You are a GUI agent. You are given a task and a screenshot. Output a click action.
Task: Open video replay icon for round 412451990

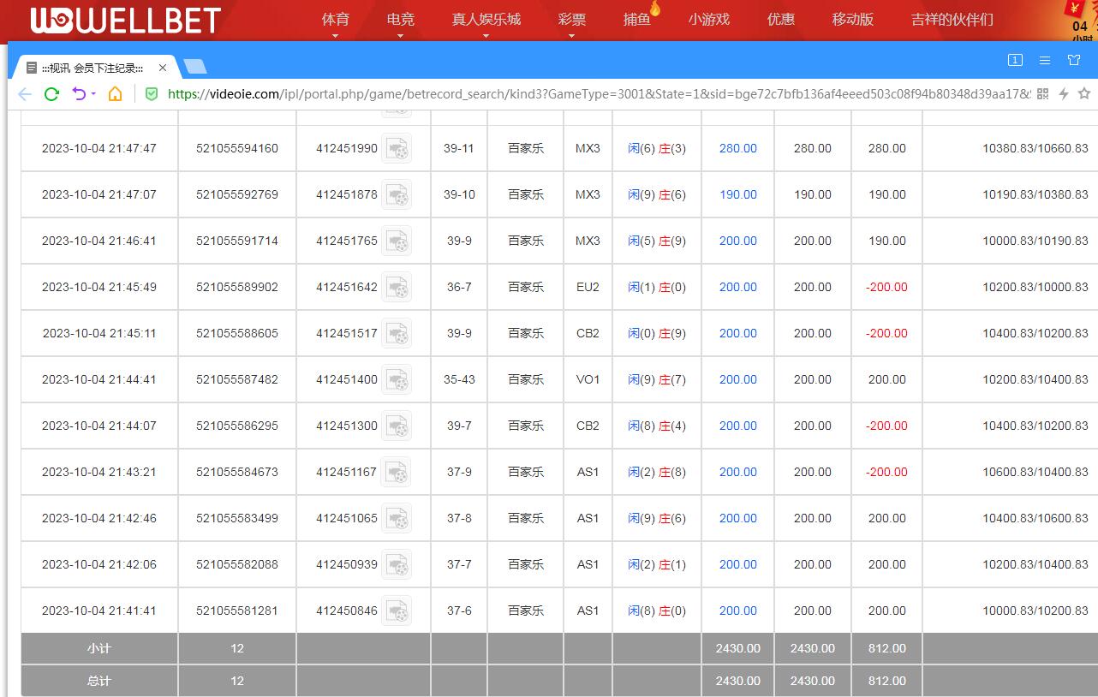(397, 148)
